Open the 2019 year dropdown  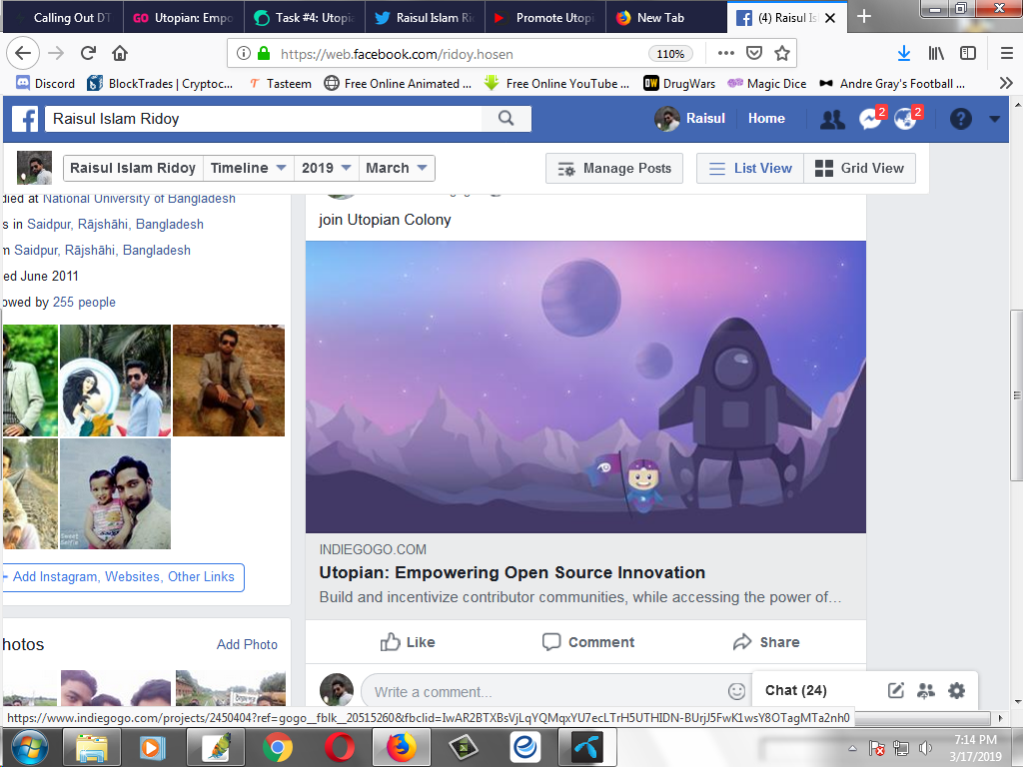(x=327, y=168)
